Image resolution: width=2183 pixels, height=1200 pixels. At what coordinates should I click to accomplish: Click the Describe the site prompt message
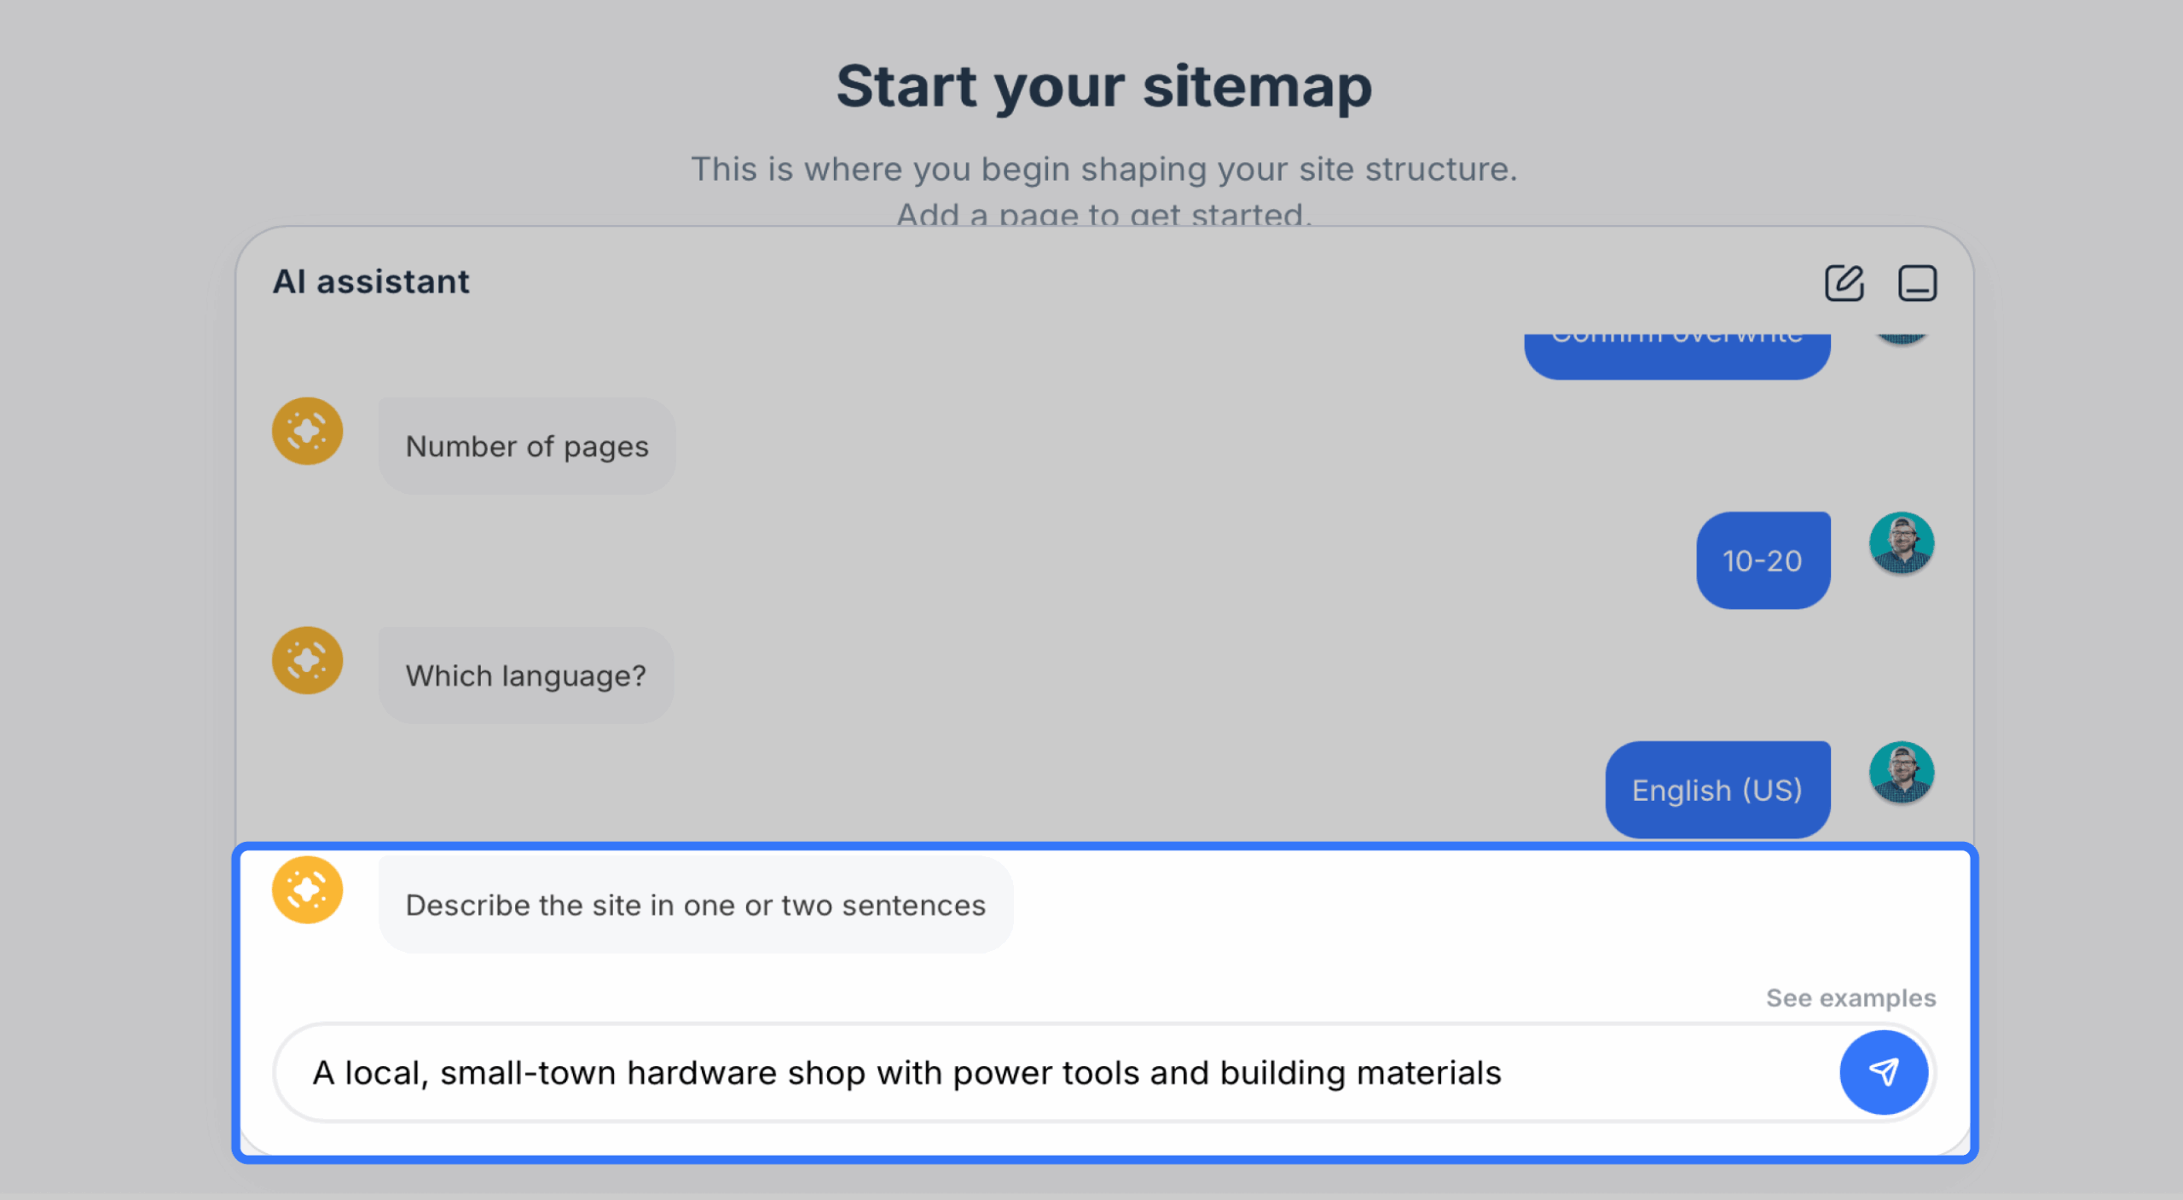click(x=696, y=905)
